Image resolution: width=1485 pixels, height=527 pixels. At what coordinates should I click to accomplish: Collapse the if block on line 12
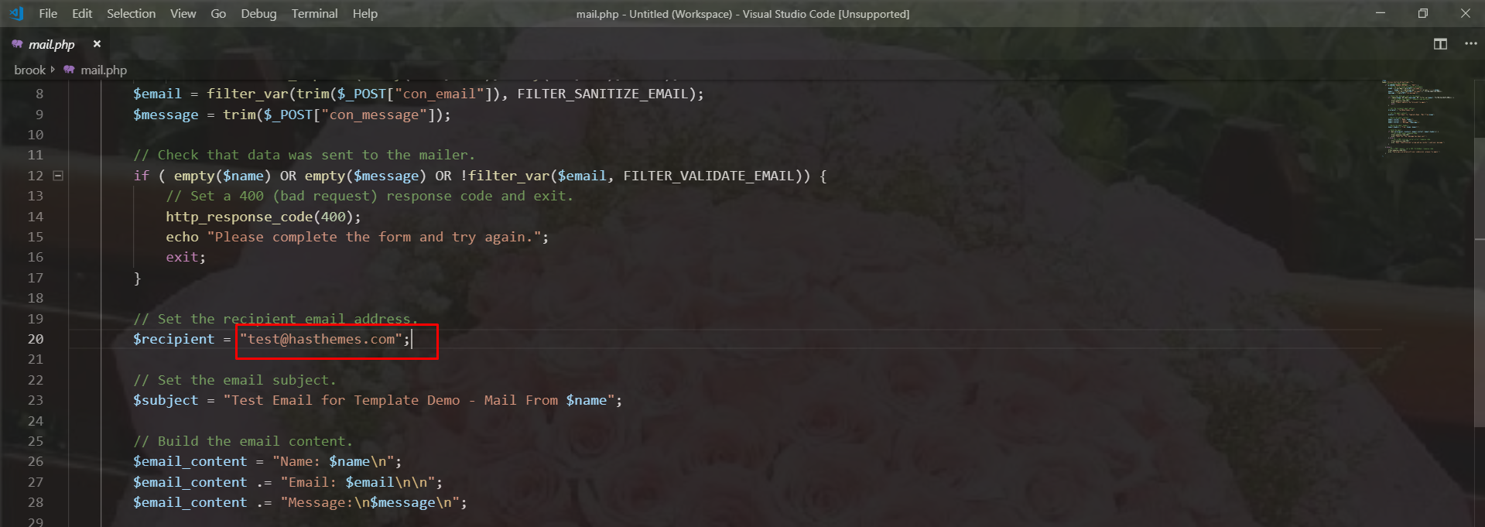coord(58,176)
